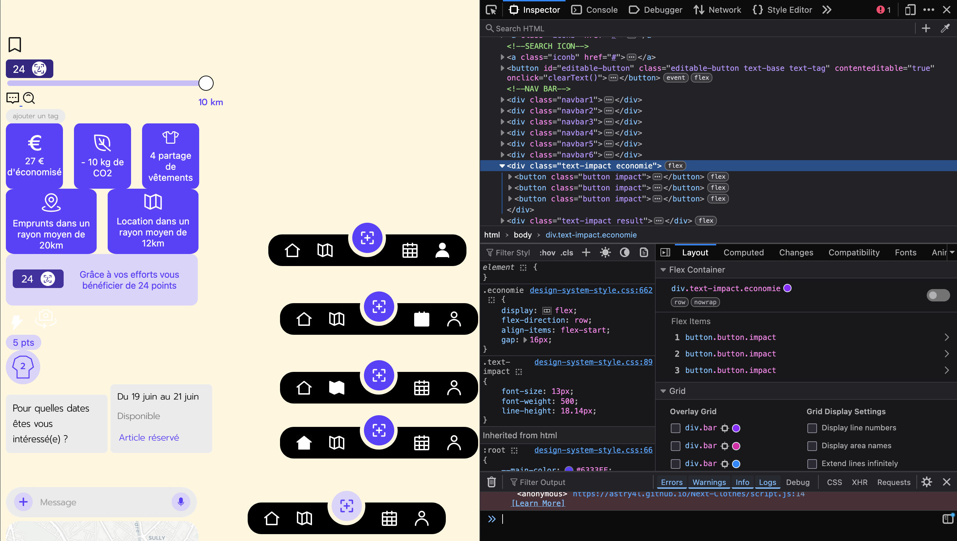
Task: Open the Network panel
Action: [717, 10]
